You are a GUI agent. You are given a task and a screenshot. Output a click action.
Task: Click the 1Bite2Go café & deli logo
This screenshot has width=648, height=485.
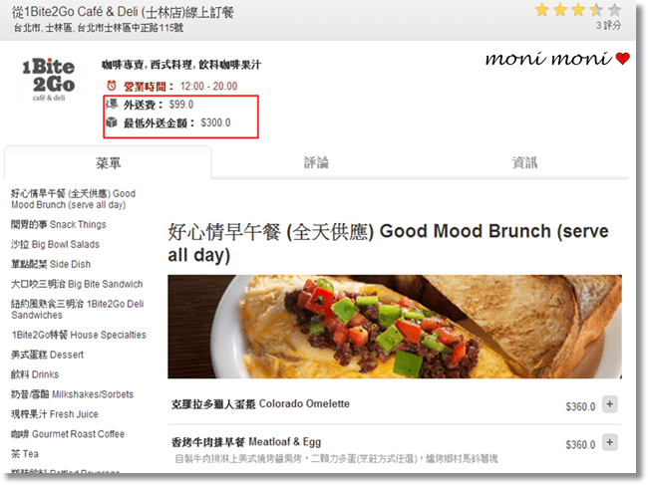49,80
